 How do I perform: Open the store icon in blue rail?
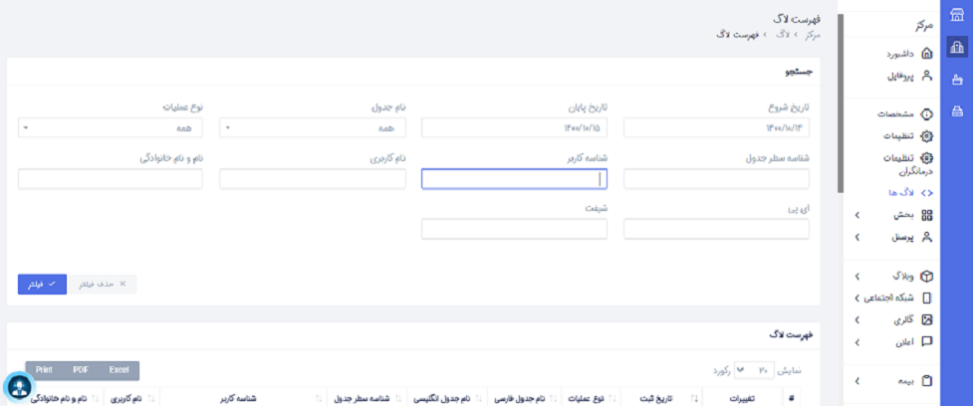click(957, 16)
